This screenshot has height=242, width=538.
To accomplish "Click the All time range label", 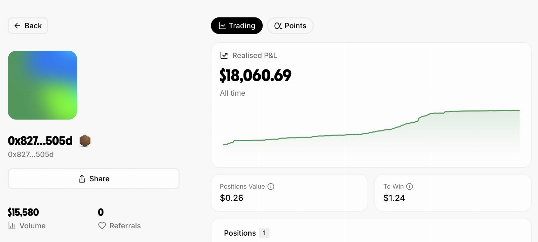I will click(x=233, y=93).
